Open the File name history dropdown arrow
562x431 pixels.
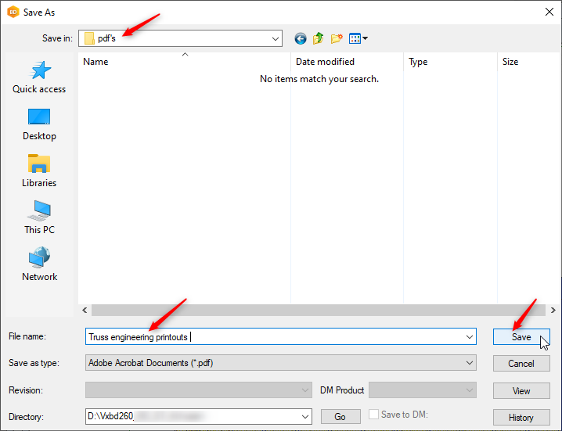click(469, 337)
